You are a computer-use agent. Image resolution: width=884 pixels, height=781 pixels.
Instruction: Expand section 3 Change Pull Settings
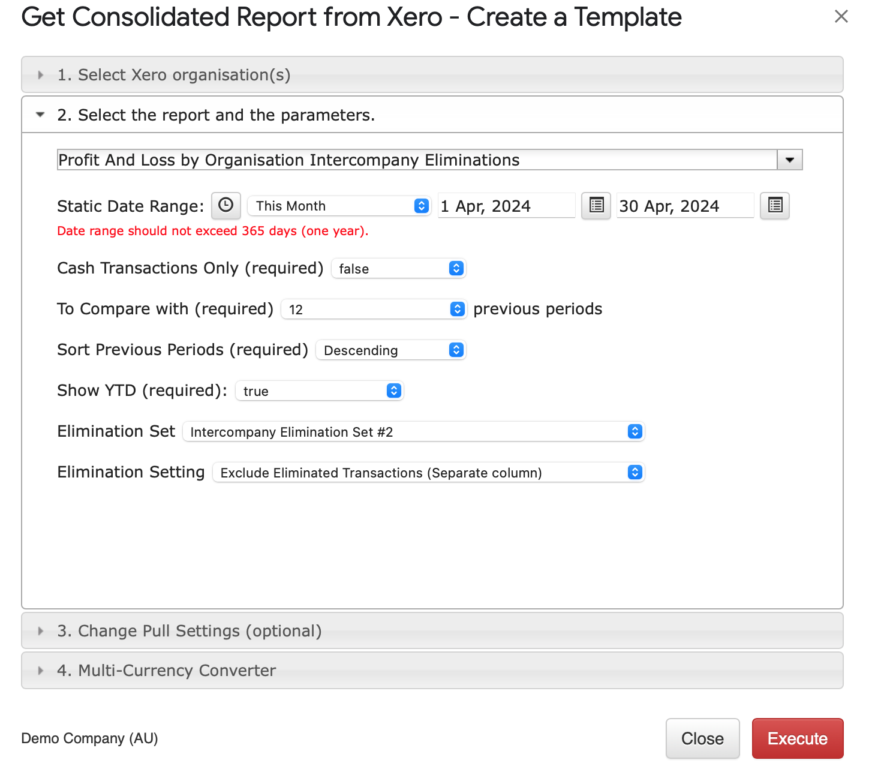tap(432, 630)
